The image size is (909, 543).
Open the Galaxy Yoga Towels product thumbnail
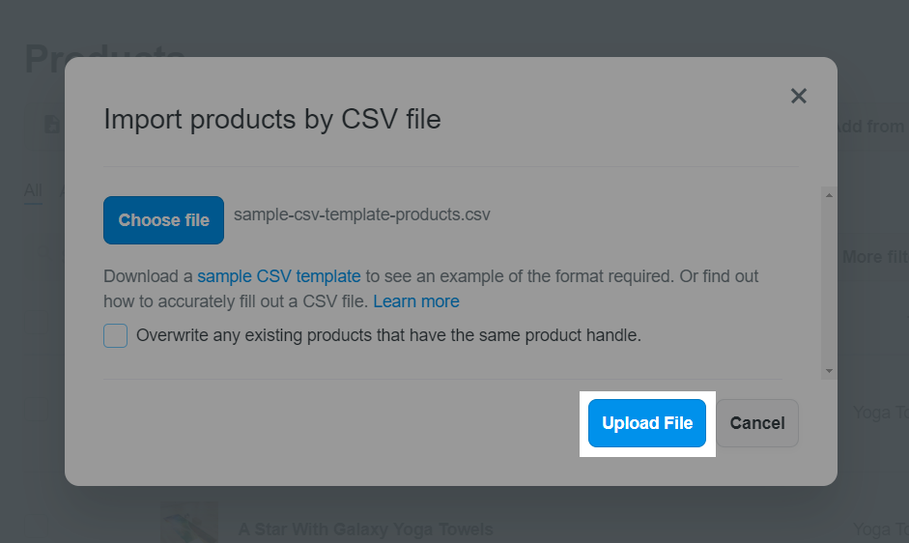click(x=189, y=524)
